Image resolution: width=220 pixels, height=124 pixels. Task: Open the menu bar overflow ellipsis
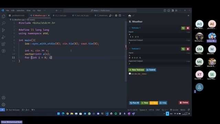44,11
